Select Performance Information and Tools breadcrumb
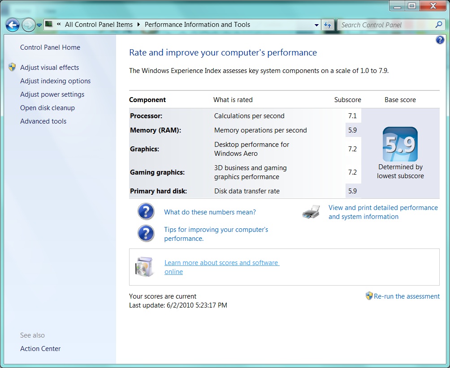Screen dimensions: 450x368 click(x=197, y=25)
